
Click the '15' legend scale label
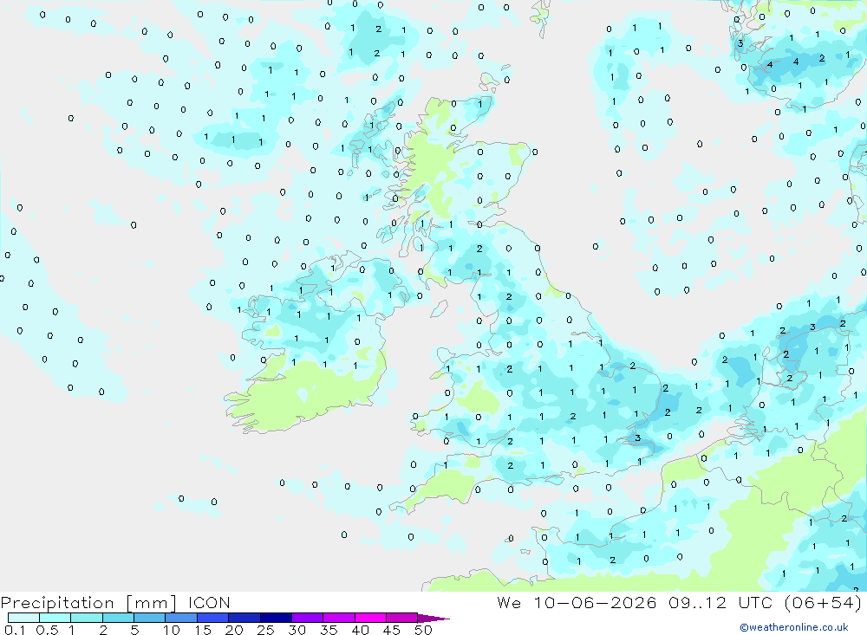pos(203,630)
